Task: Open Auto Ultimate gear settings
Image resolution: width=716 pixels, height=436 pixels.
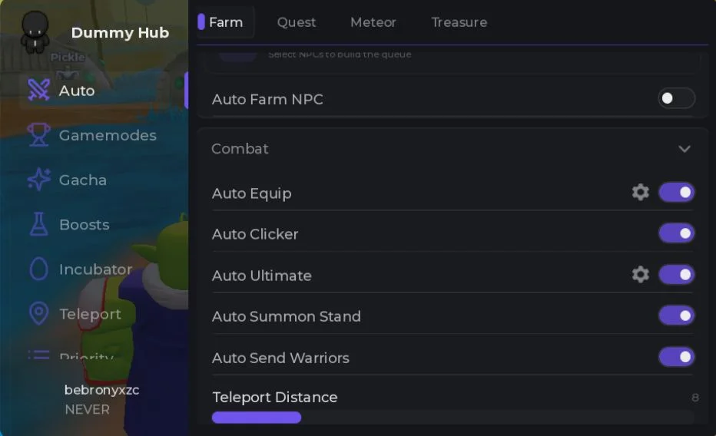Action: pos(640,275)
